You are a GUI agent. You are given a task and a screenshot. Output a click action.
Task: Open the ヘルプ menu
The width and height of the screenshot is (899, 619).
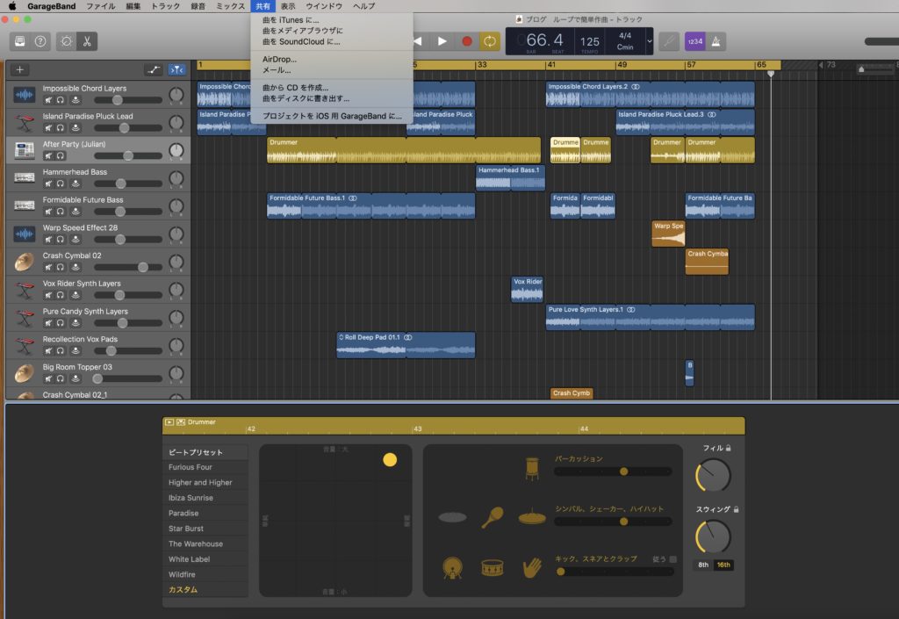pyautogui.click(x=364, y=6)
